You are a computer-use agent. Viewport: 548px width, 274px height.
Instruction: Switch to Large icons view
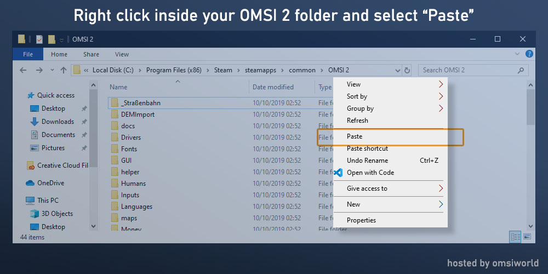coord(527,237)
